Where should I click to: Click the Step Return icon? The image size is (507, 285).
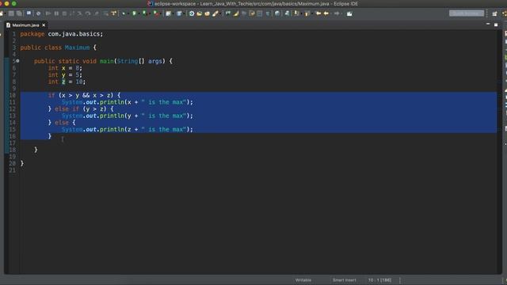point(97,13)
